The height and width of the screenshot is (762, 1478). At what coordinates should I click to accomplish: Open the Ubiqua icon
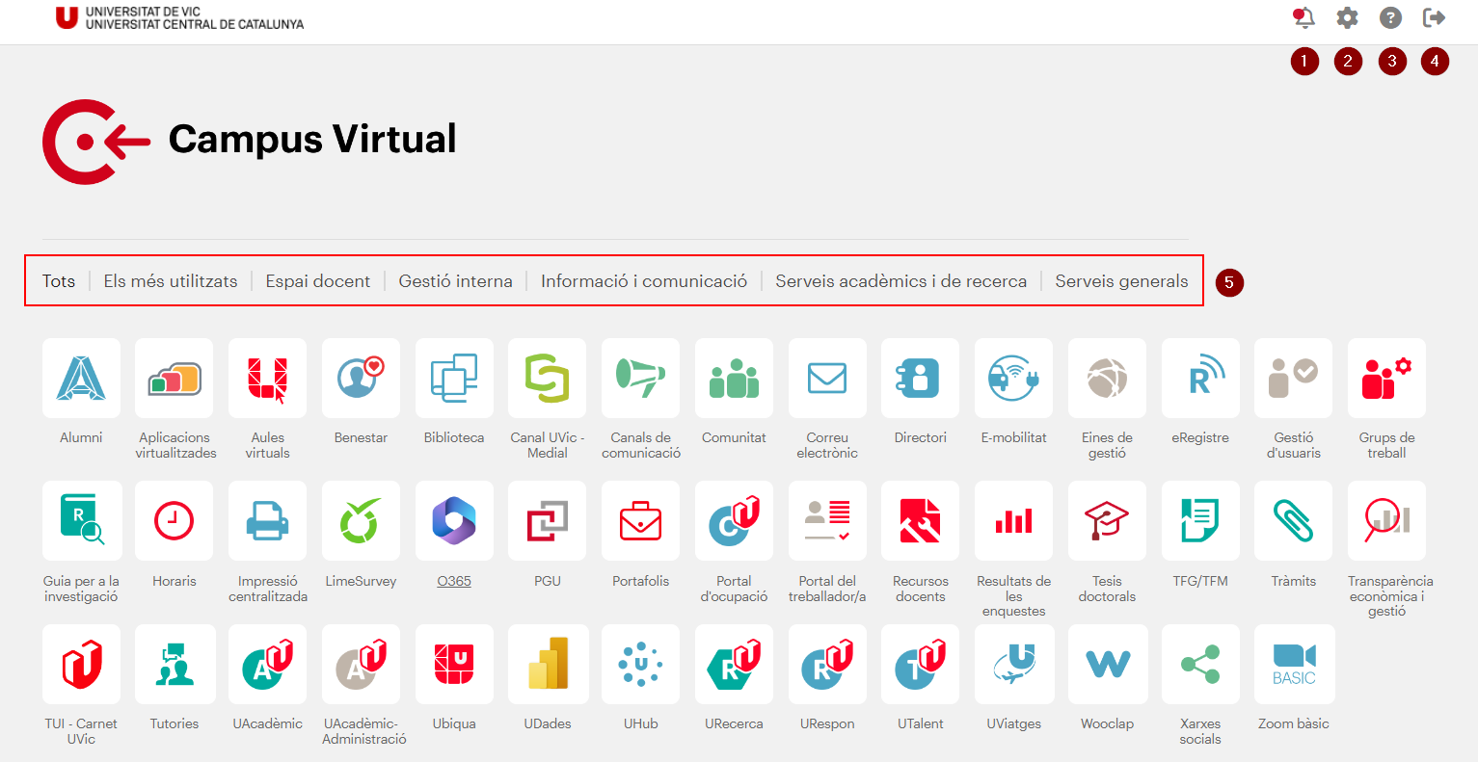coord(454,664)
